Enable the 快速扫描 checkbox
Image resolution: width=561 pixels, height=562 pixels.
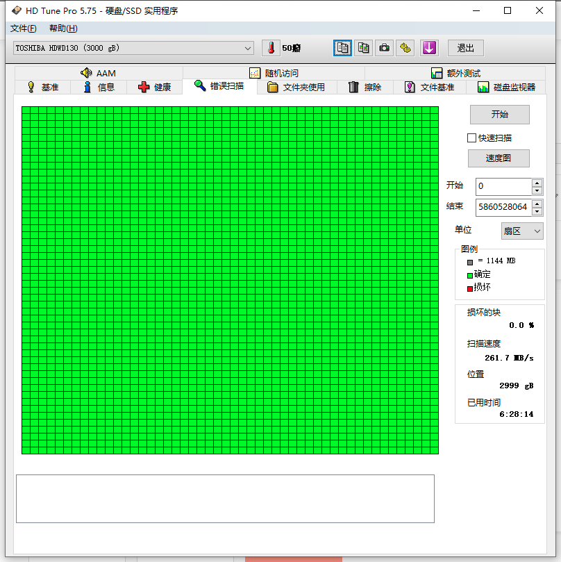point(472,138)
